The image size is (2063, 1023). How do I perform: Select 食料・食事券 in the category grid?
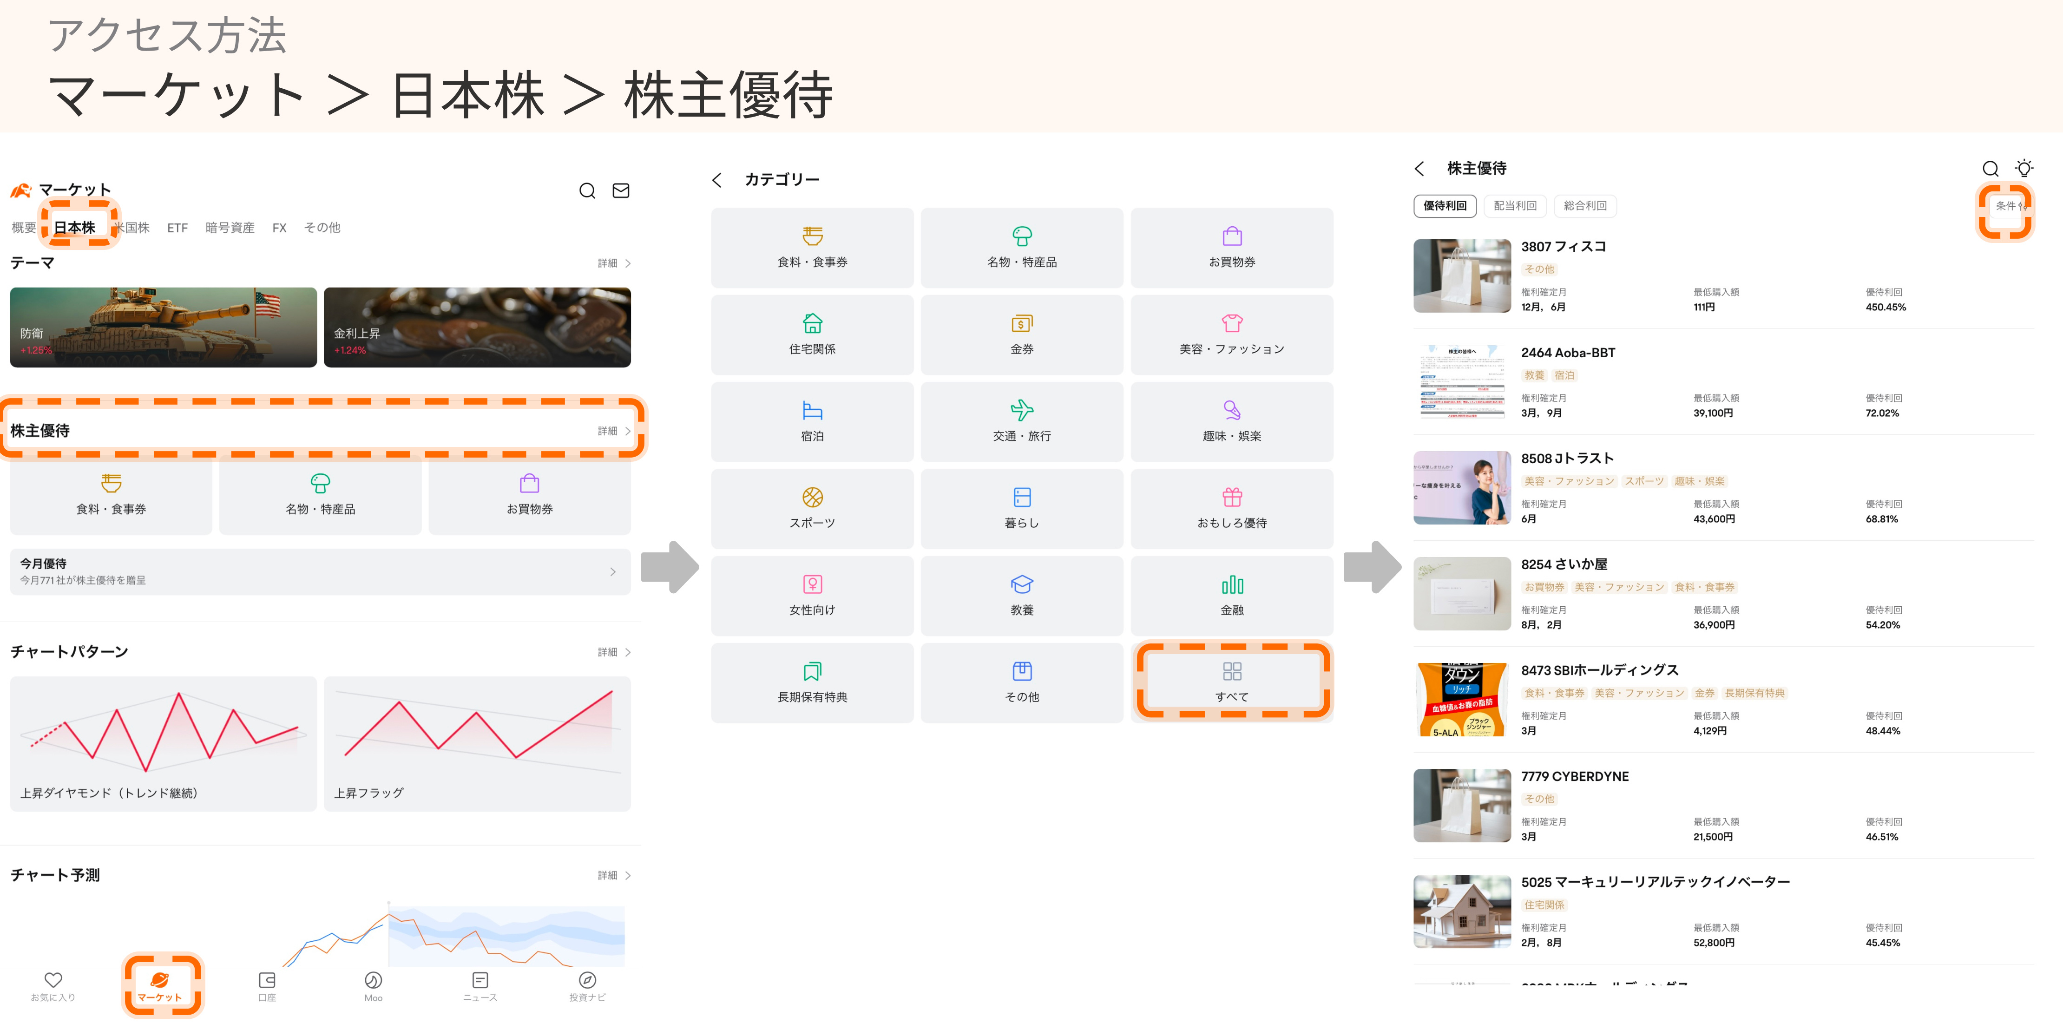[812, 248]
